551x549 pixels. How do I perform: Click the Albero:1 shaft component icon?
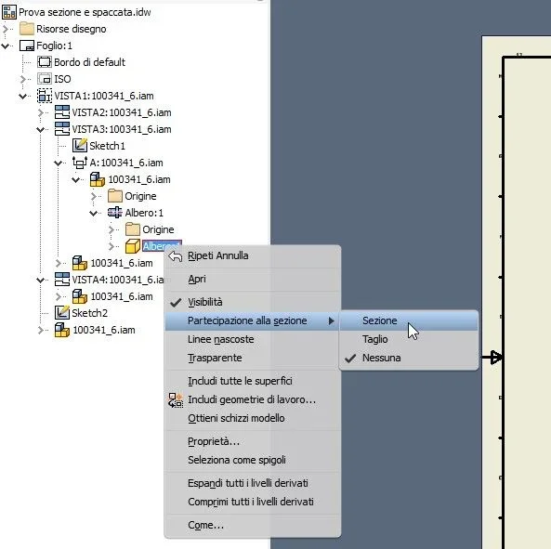pos(115,213)
